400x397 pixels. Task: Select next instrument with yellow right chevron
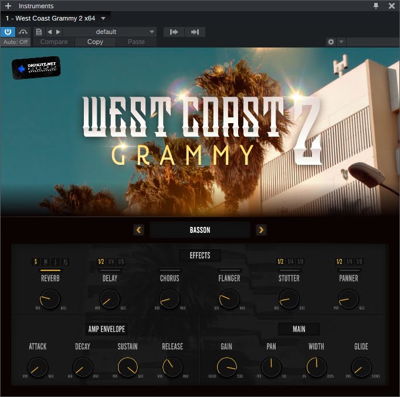(x=261, y=230)
